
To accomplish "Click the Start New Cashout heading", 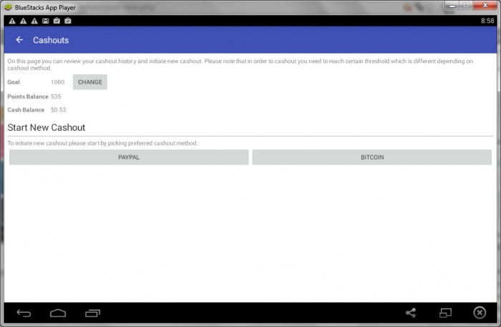I will pyautogui.click(x=47, y=127).
